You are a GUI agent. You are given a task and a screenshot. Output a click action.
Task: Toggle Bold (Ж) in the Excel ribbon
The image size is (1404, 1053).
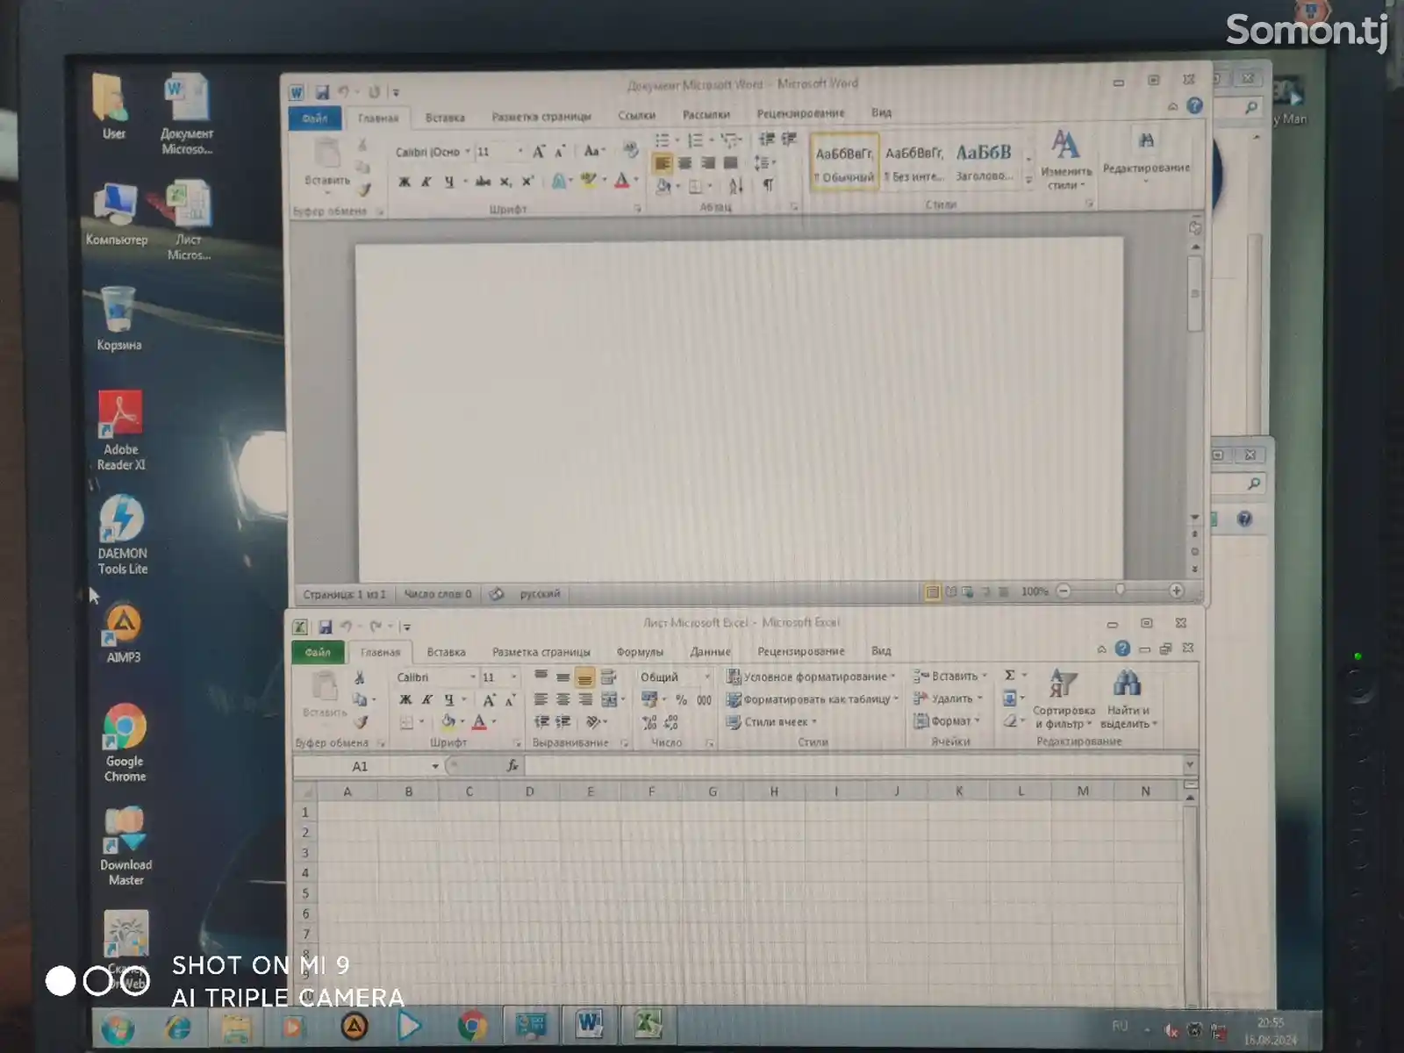click(405, 699)
